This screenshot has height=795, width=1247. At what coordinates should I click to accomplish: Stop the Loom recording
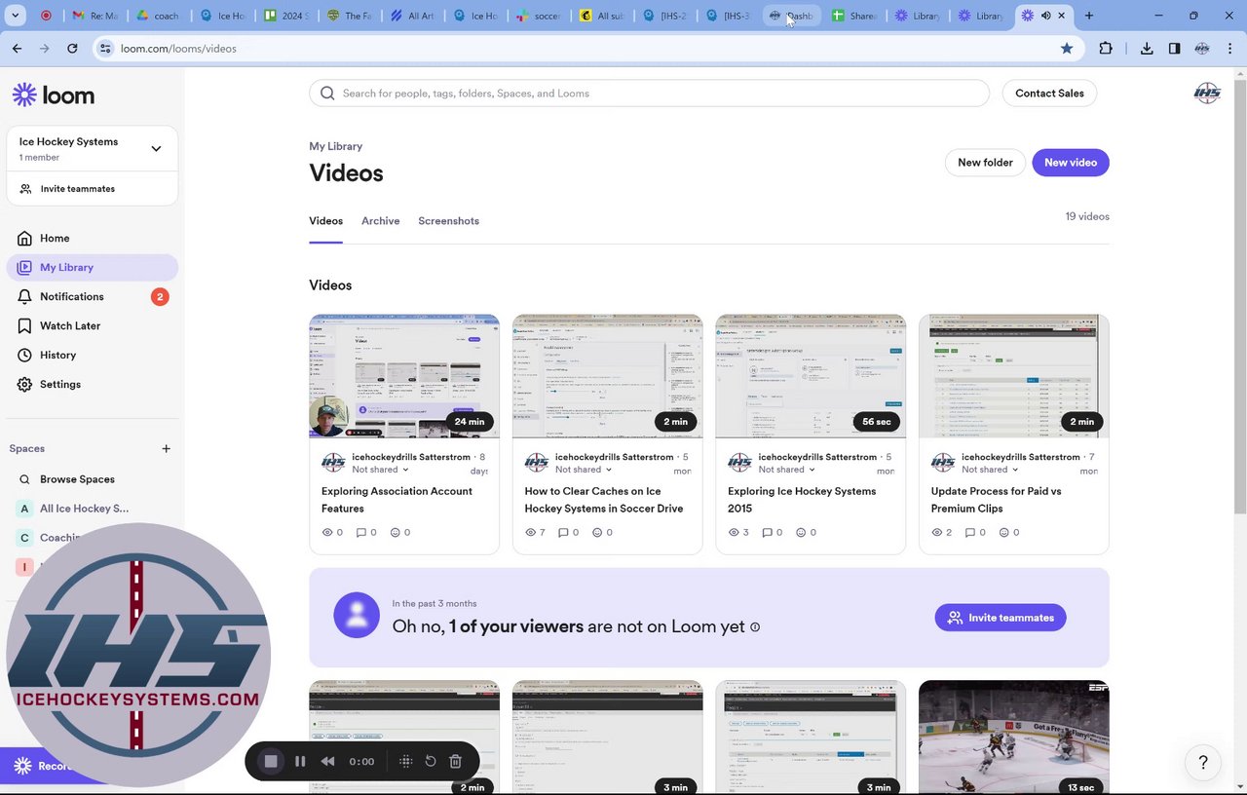tap(271, 761)
